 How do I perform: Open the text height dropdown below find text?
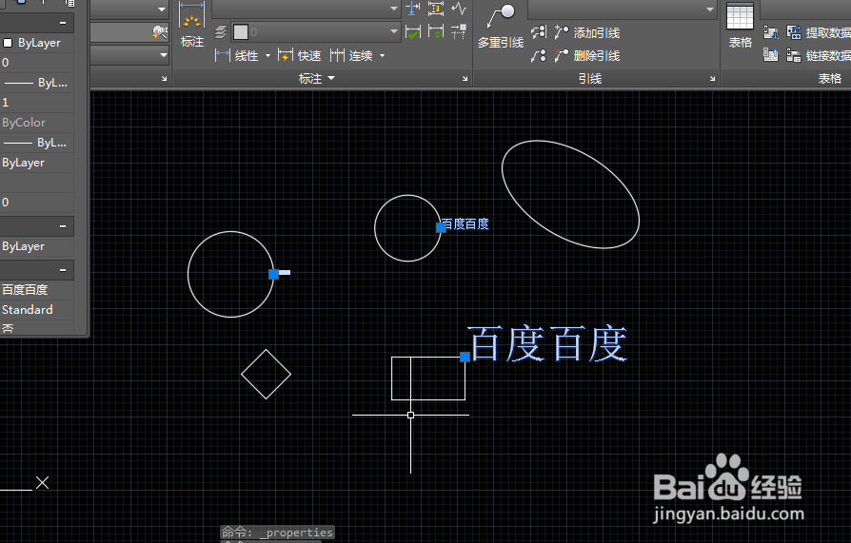pyautogui.click(x=163, y=55)
